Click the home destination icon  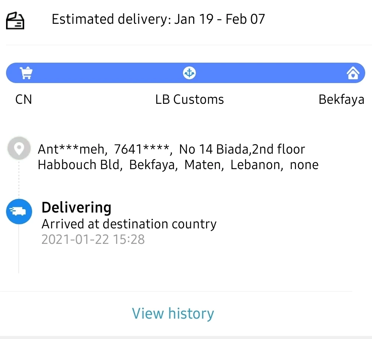click(353, 73)
